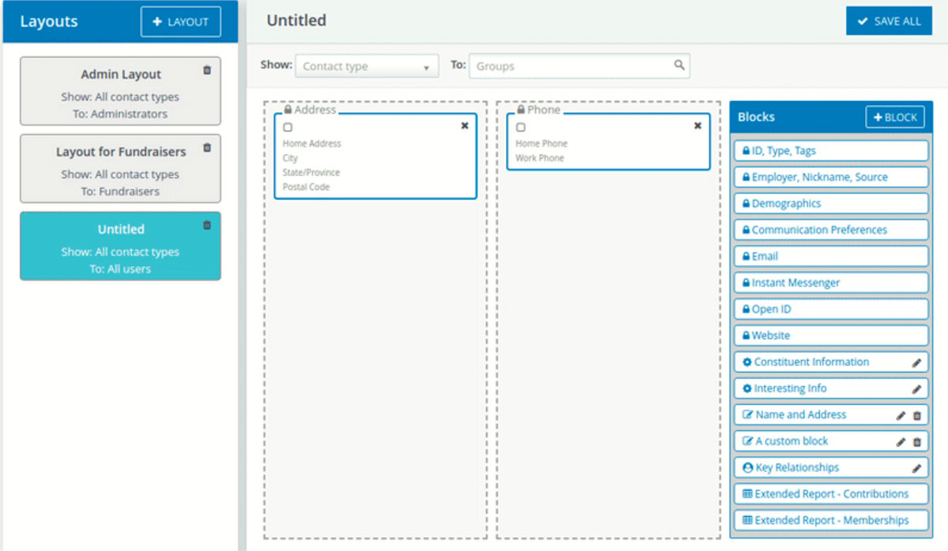Click the search magnifier in the To field
This screenshot has height=551, width=948.
coord(678,66)
